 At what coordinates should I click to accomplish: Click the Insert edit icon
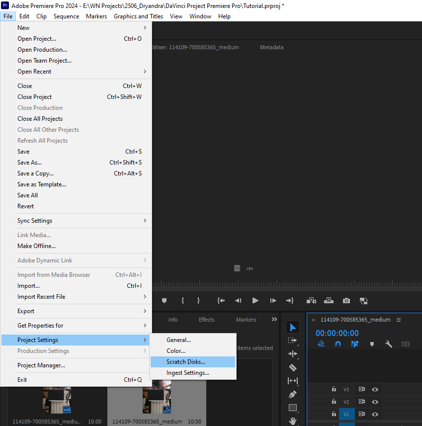311,300
